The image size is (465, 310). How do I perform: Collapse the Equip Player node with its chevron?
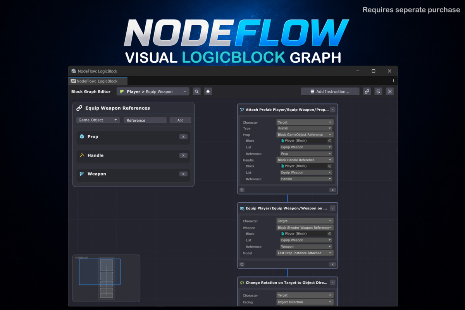(332, 208)
